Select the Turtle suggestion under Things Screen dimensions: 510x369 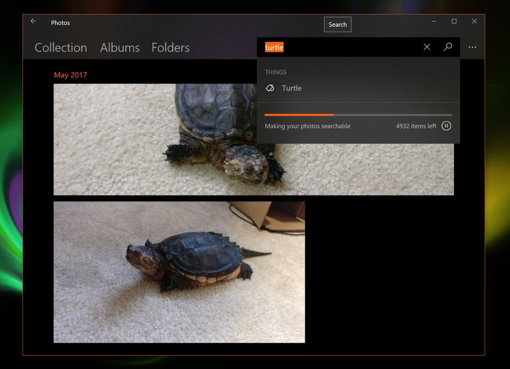[x=292, y=88]
